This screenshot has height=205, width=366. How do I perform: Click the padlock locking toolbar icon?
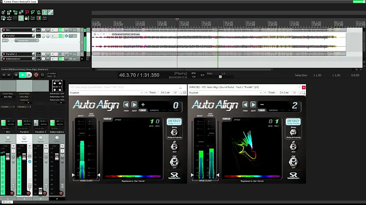click(x=27, y=18)
